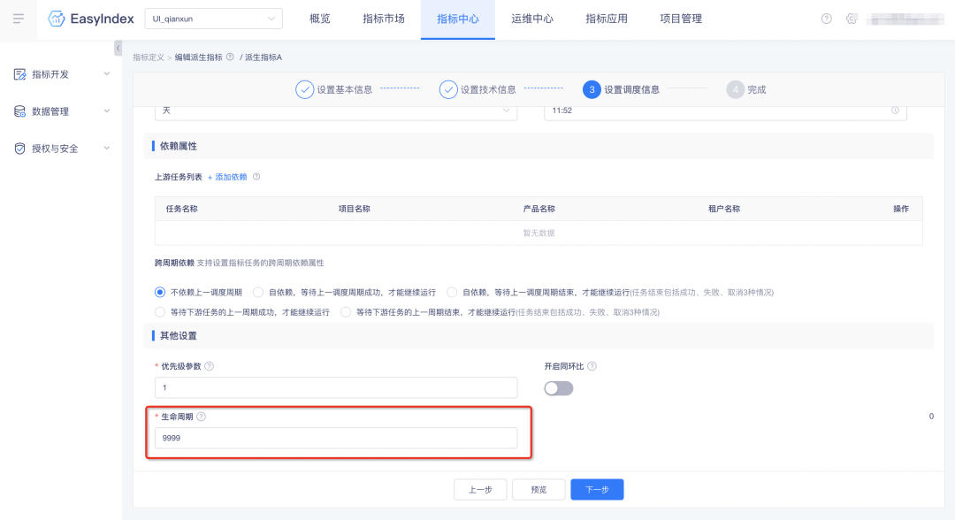This screenshot has height=520, width=955.
Task: Click help icon next to 开启同环比
Action: click(x=592, y=366)
